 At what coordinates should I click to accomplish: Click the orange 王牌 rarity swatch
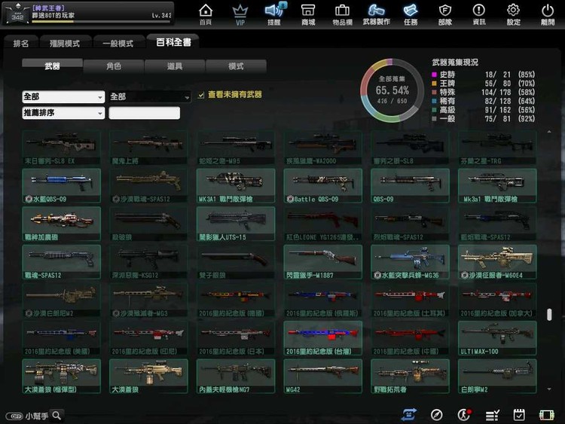(x=434, y=84)
